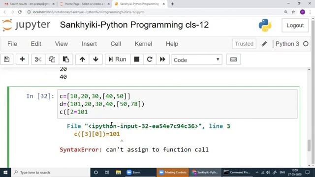Move selected cell down arrow
The height and width of the screenshot is (177, 315).
(95, 59)
